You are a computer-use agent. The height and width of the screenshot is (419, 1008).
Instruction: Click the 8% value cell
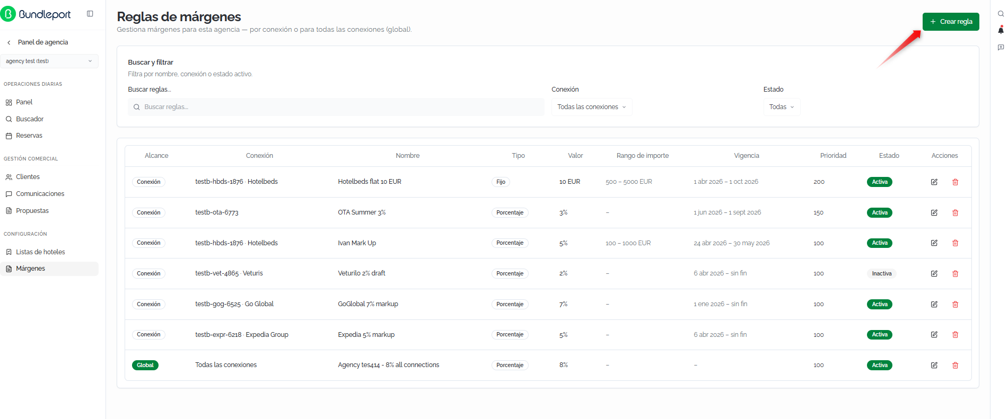[x=564, y=365]
